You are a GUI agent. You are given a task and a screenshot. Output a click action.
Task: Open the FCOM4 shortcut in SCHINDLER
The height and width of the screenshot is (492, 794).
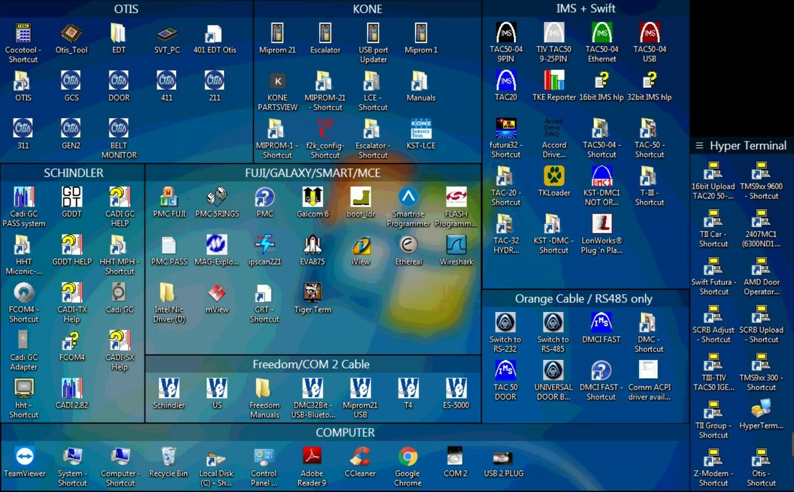pyautogui.click(x=23, y=293)
